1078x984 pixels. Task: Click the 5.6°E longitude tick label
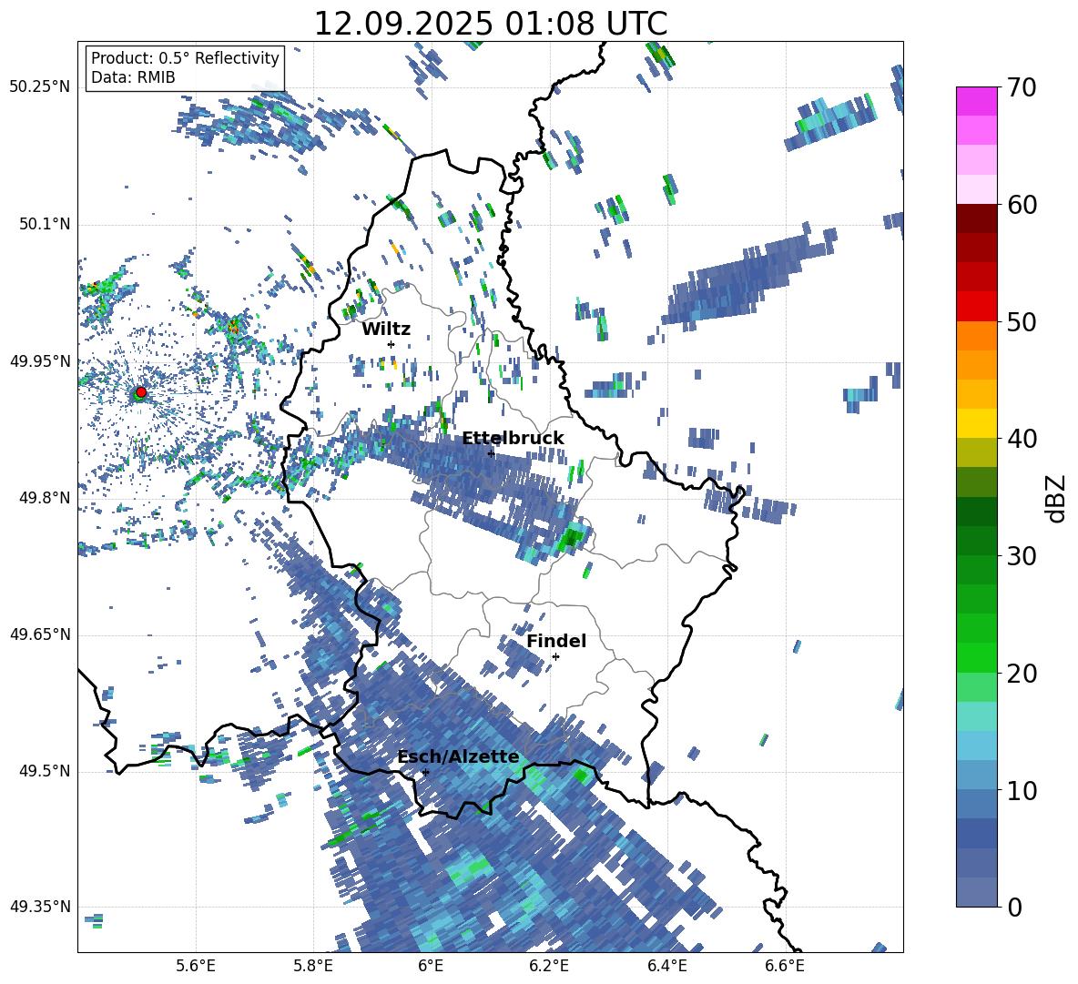click(196, 966)
